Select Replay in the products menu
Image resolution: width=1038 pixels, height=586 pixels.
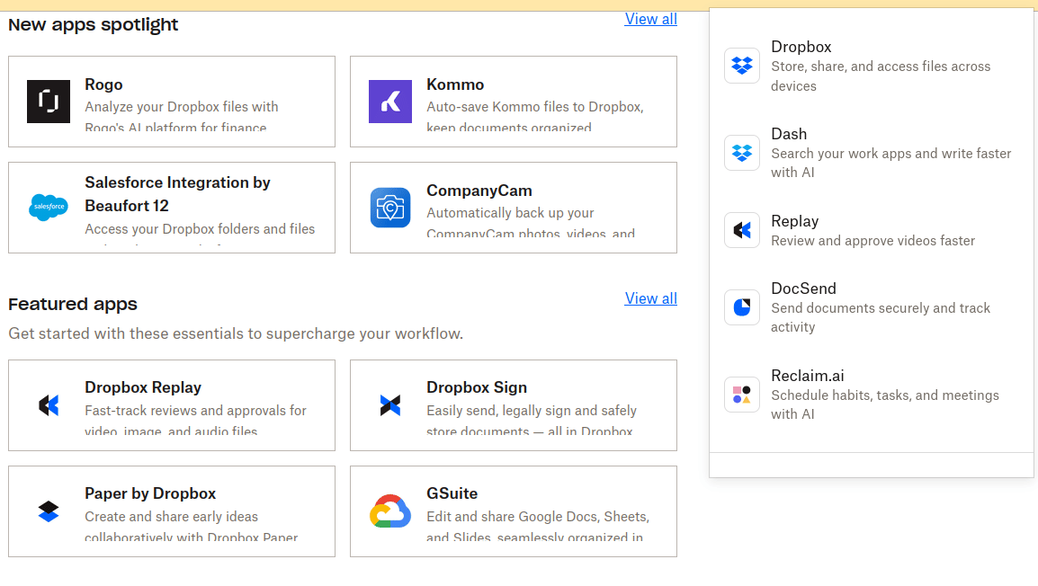coord(794,222)
